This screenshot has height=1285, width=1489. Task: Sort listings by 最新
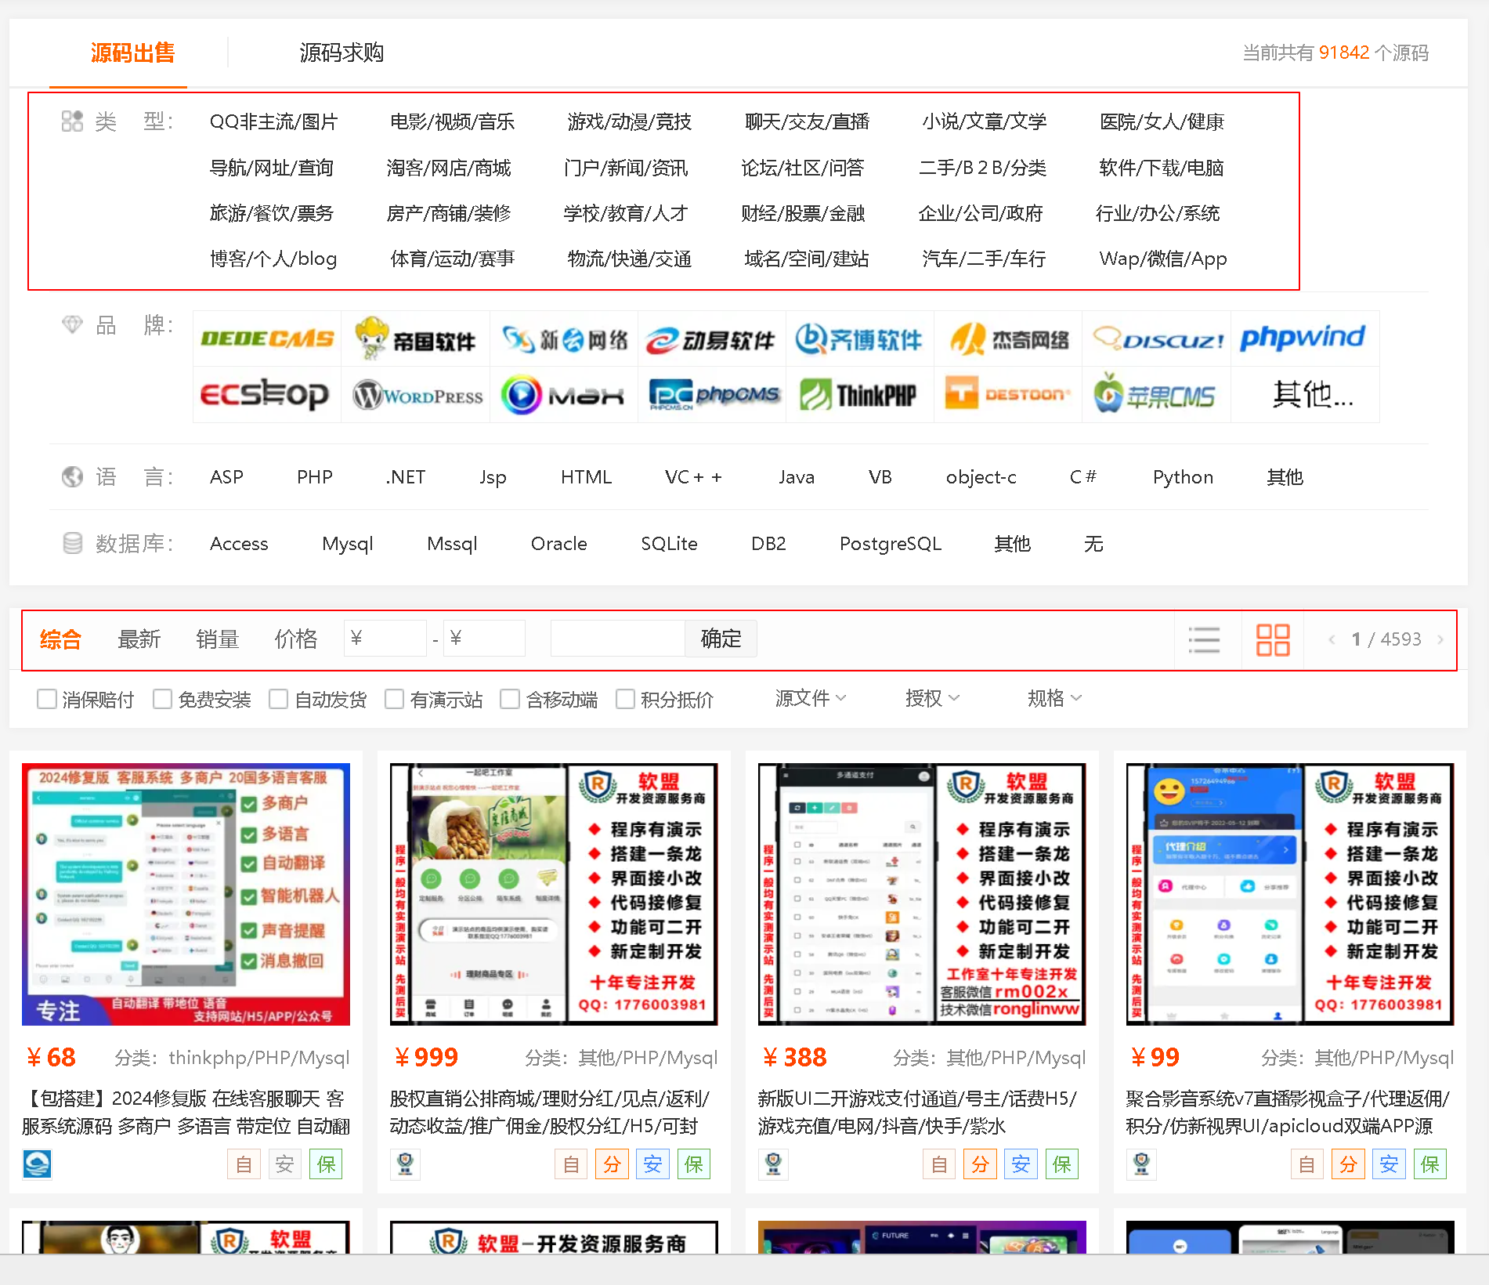click(139, 639)
